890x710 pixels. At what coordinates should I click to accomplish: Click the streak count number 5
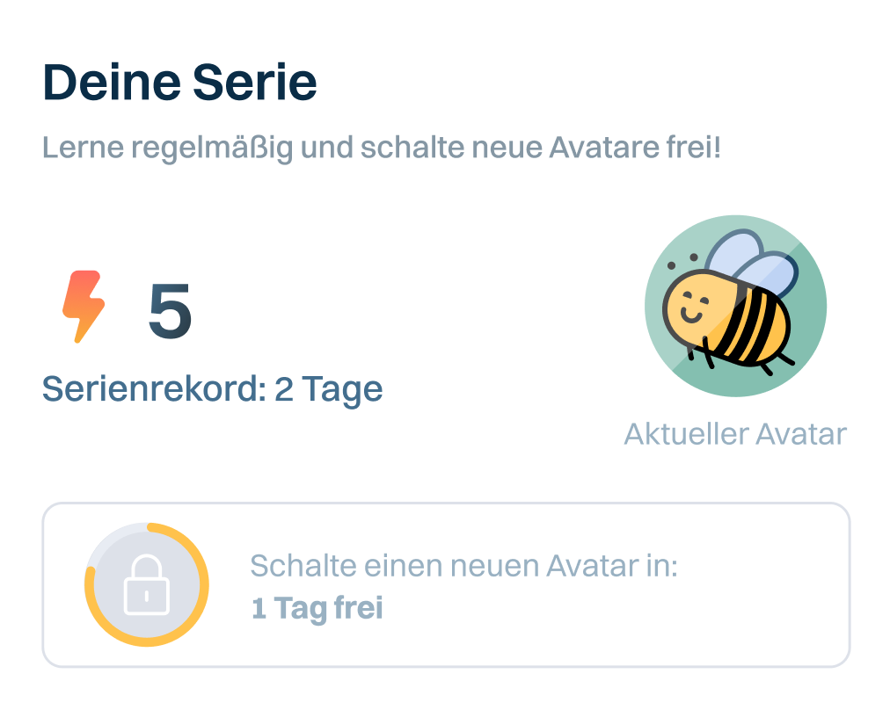170,312
